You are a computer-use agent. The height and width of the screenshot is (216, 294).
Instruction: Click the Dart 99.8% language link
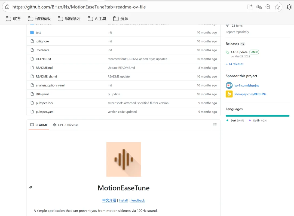pos(235,121)
